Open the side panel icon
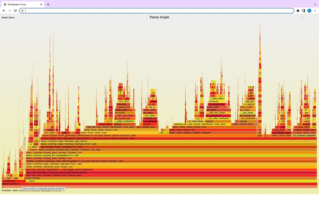Image resolution: width=319 pixels, height=199 pixels. (x=303, y=10)
